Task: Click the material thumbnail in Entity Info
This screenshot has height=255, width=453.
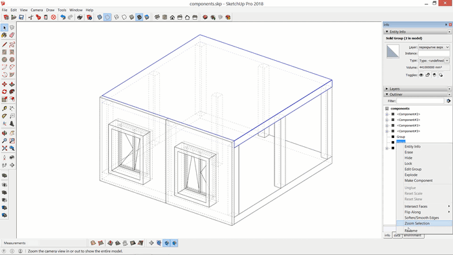Action: (x=393, y=51)
